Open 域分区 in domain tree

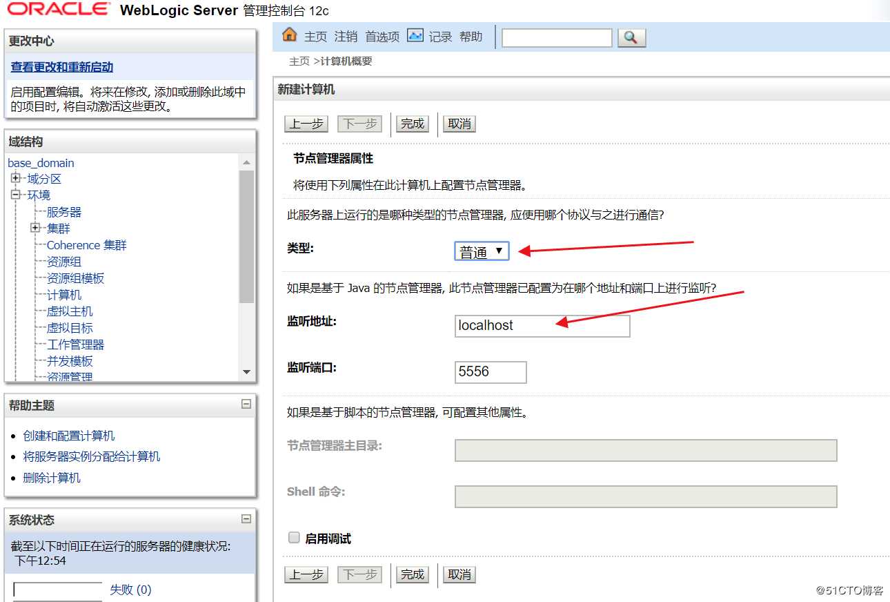(44, 179)
